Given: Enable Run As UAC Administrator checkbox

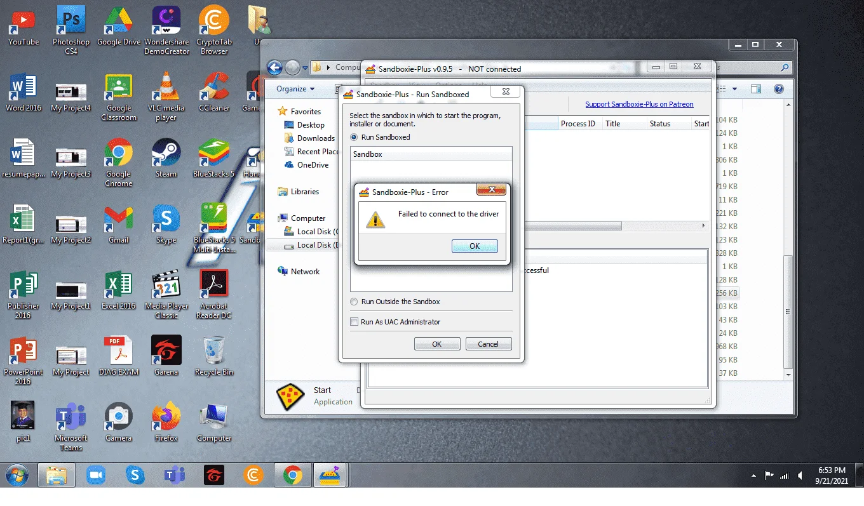Looking at the screenshot, I should coord(354,322).
